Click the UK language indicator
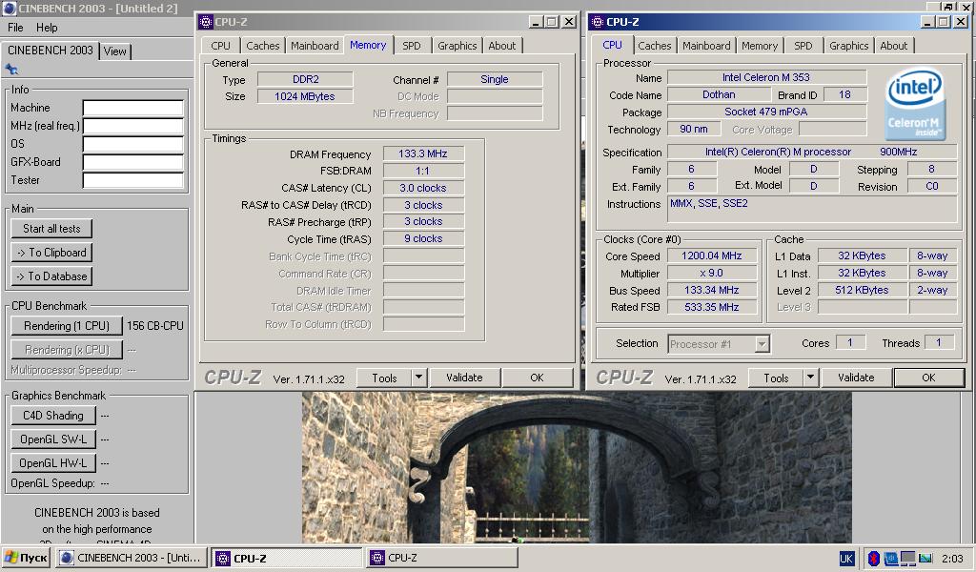The image size is (976, 572). click(846, 559)
